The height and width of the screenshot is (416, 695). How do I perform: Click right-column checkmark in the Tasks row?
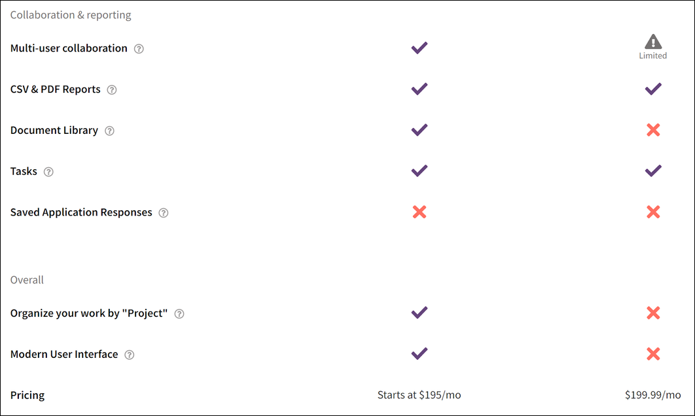pos(653,170)
